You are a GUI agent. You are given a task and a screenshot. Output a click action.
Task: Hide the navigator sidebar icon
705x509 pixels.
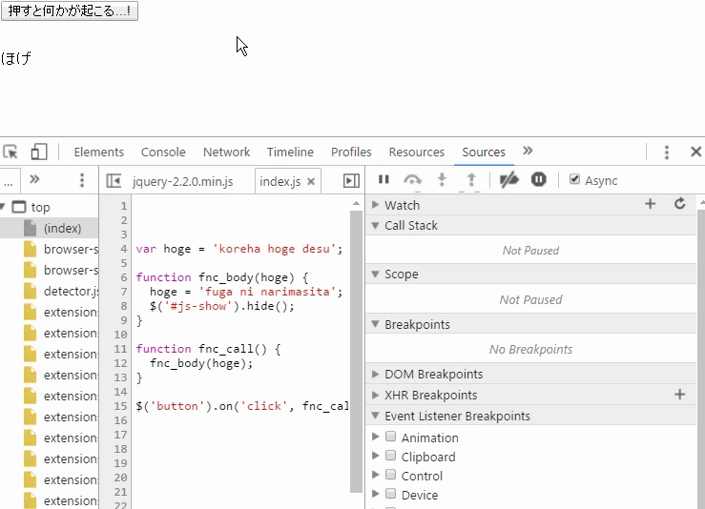click(114, 180)
